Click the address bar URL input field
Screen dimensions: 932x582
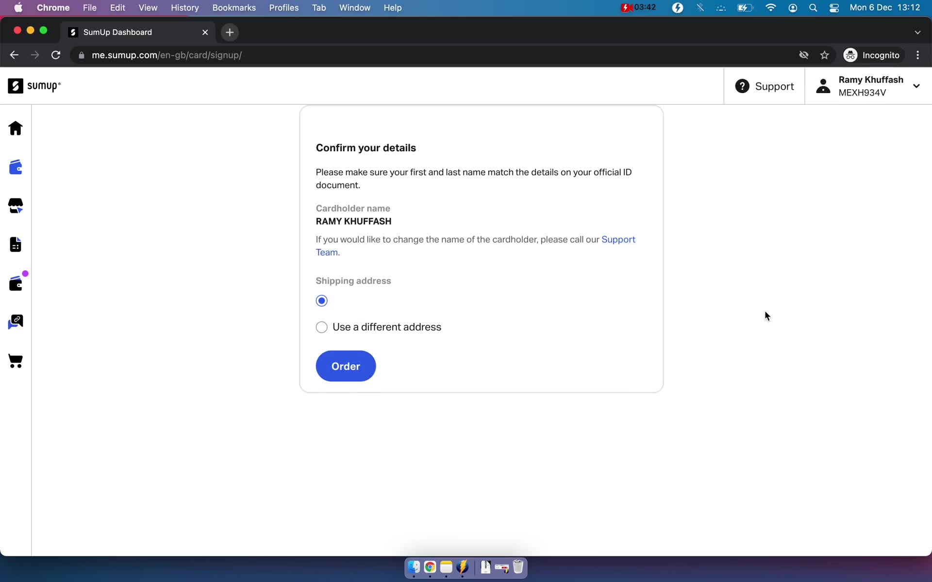(x=166, y=55)
